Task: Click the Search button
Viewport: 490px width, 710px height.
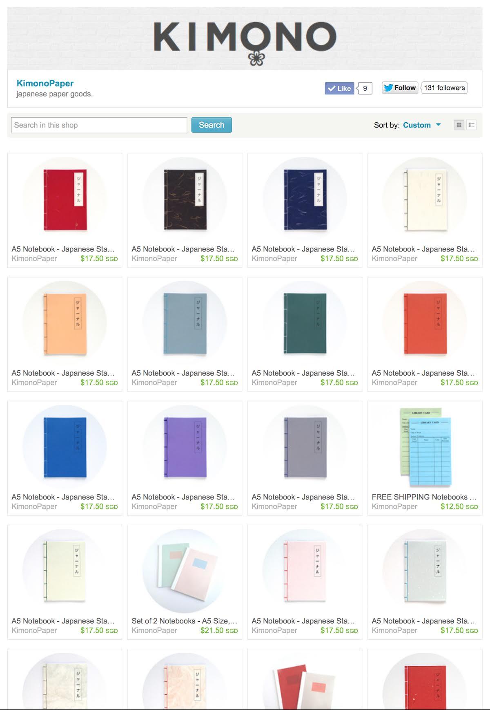Action: 212,125
